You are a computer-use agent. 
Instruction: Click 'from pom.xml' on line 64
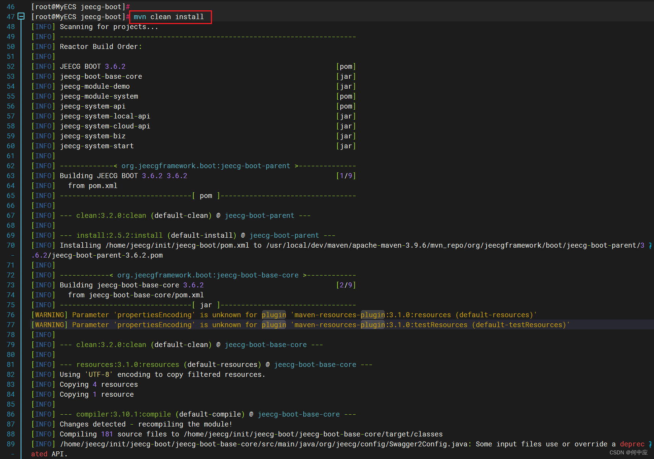click(93, 186)
